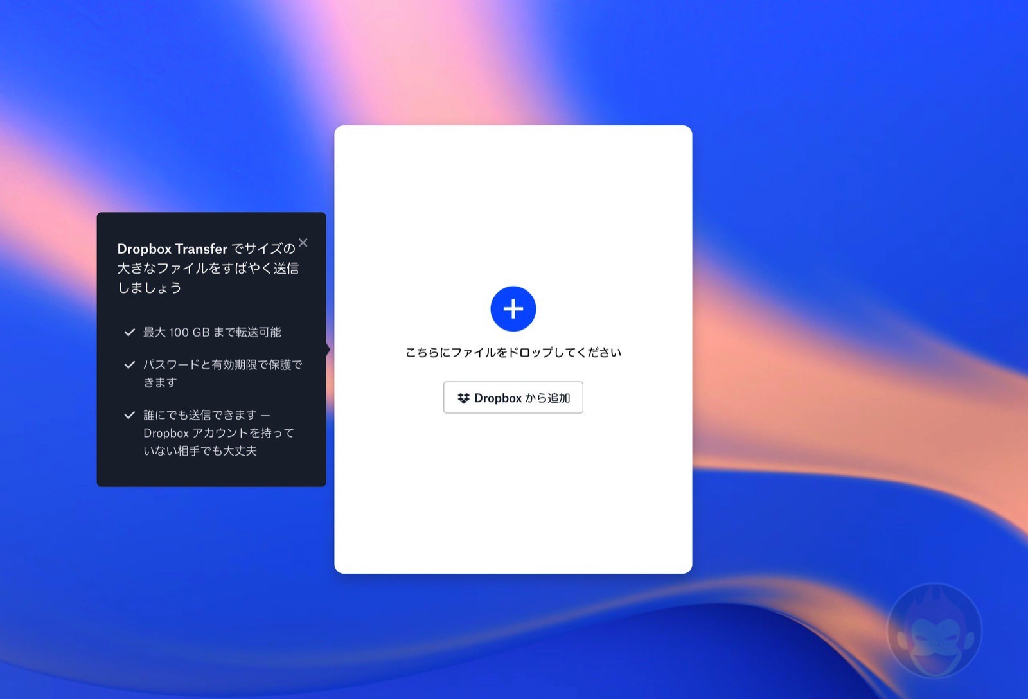Click checkmark icon beside '誰にでも送信できます'
Screen dimensions: 1028x699
(x=129, y=415)
